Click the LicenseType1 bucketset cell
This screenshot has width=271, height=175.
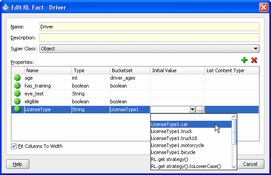(x=130, y=109)
